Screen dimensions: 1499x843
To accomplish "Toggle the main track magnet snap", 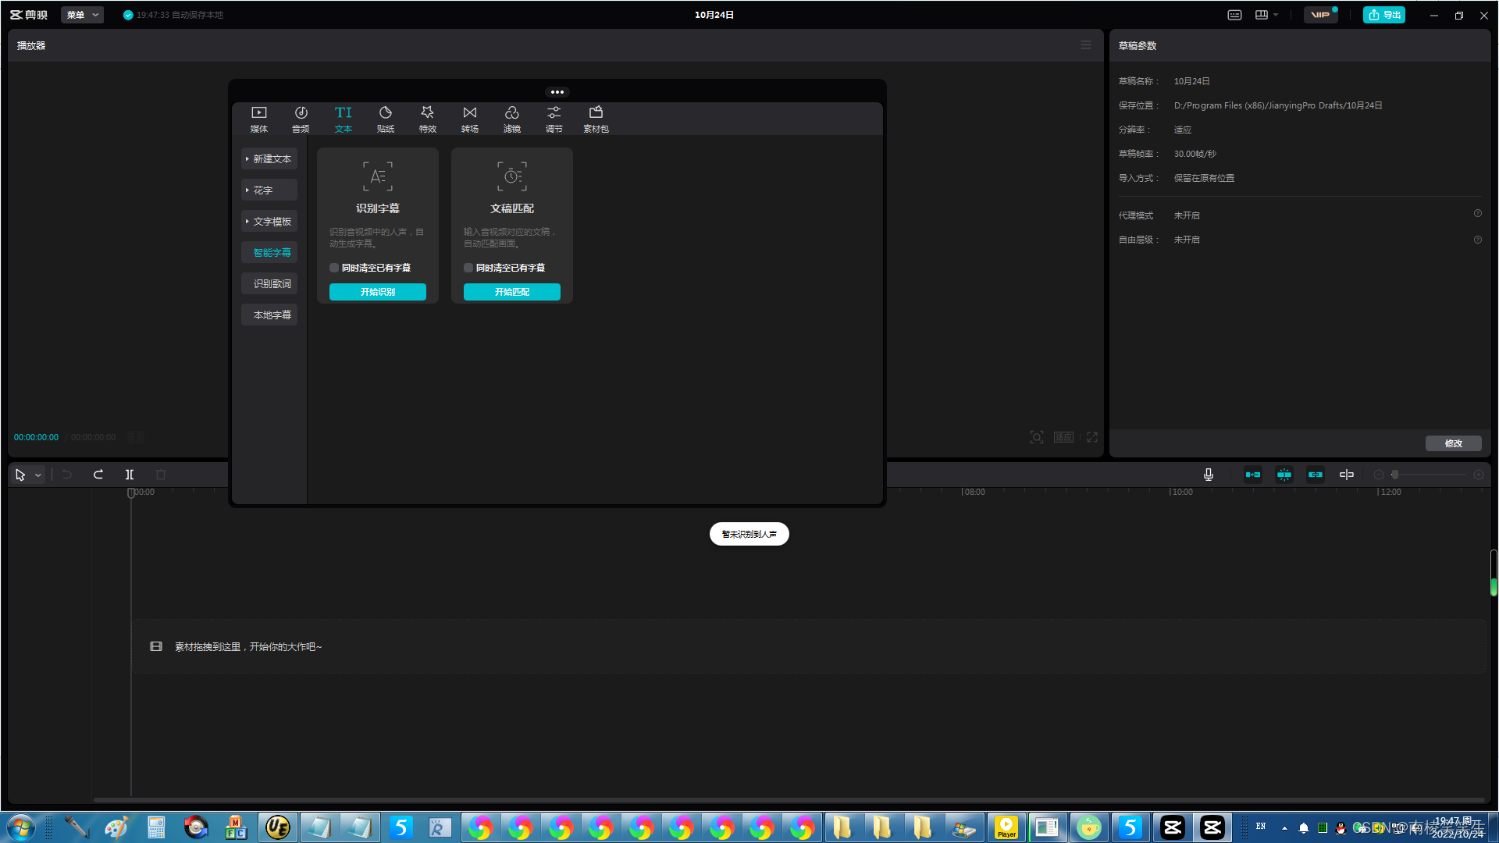I will [1253, 475].
